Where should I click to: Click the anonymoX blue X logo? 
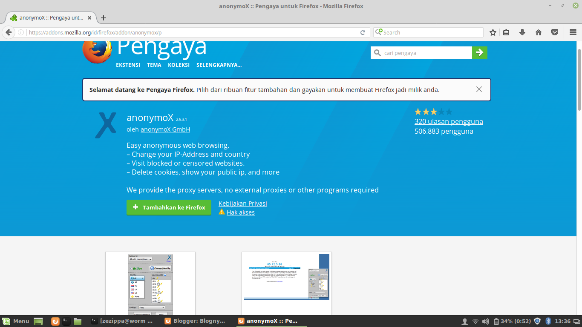pyautogui.click(x=106, y=125)
